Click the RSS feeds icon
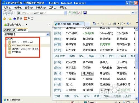 tap(102, 24)
